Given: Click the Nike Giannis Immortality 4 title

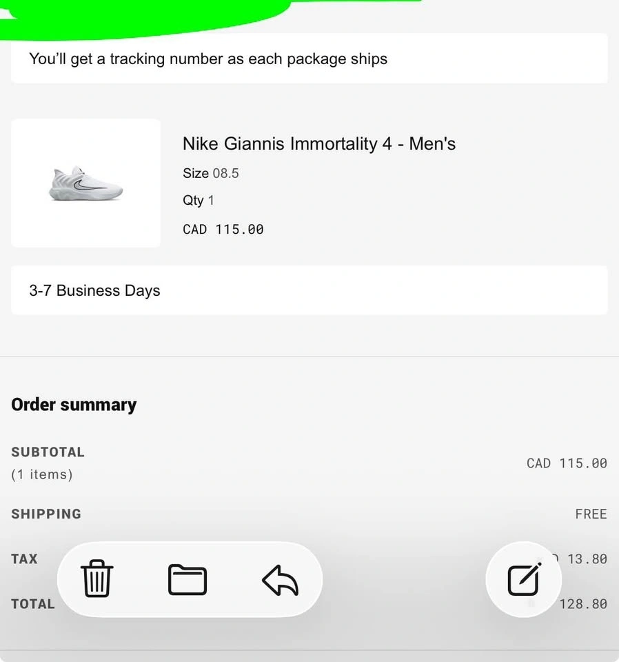Looking at the screenshot, I should point(318,143).
